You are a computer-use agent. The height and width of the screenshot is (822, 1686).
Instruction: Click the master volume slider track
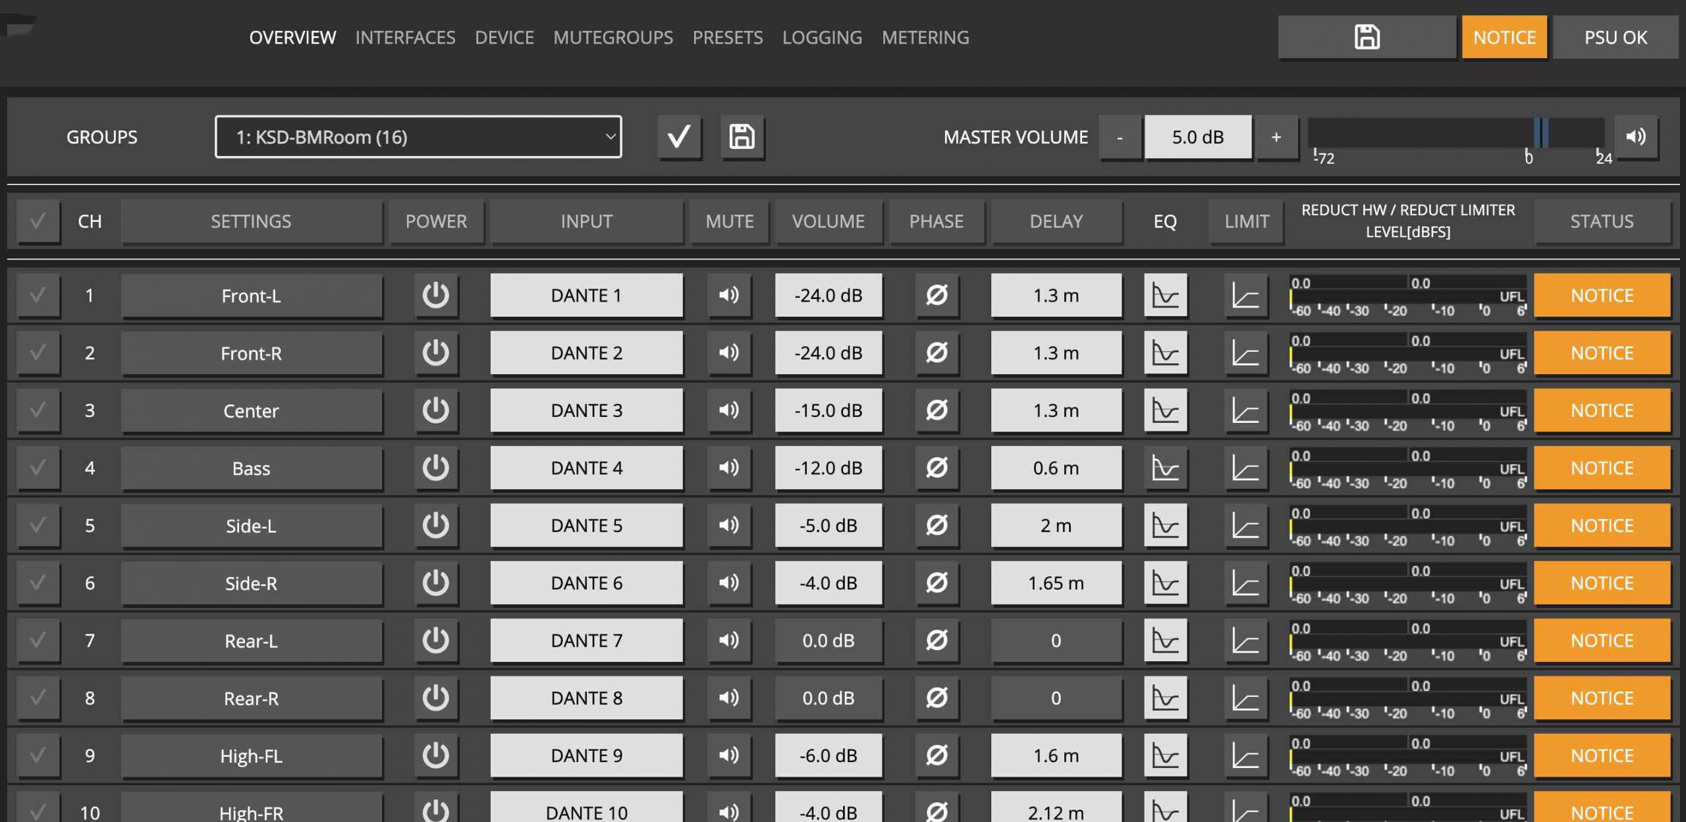click(x=1416, y=133)
